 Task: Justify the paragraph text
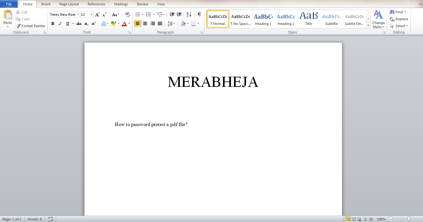tap(160, 24)
